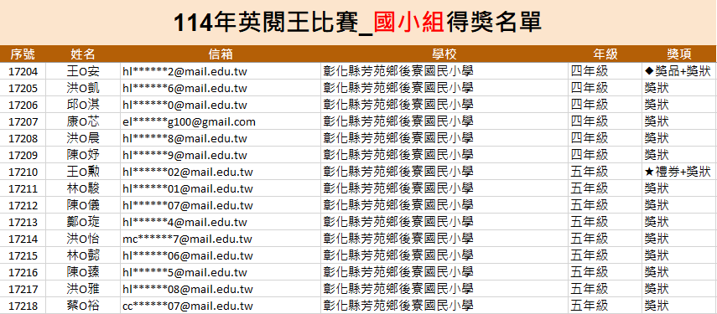Select serial number cell 17215
Image resolution: width=717 pixels, height=314 pixels.
(x=23, y=255)
